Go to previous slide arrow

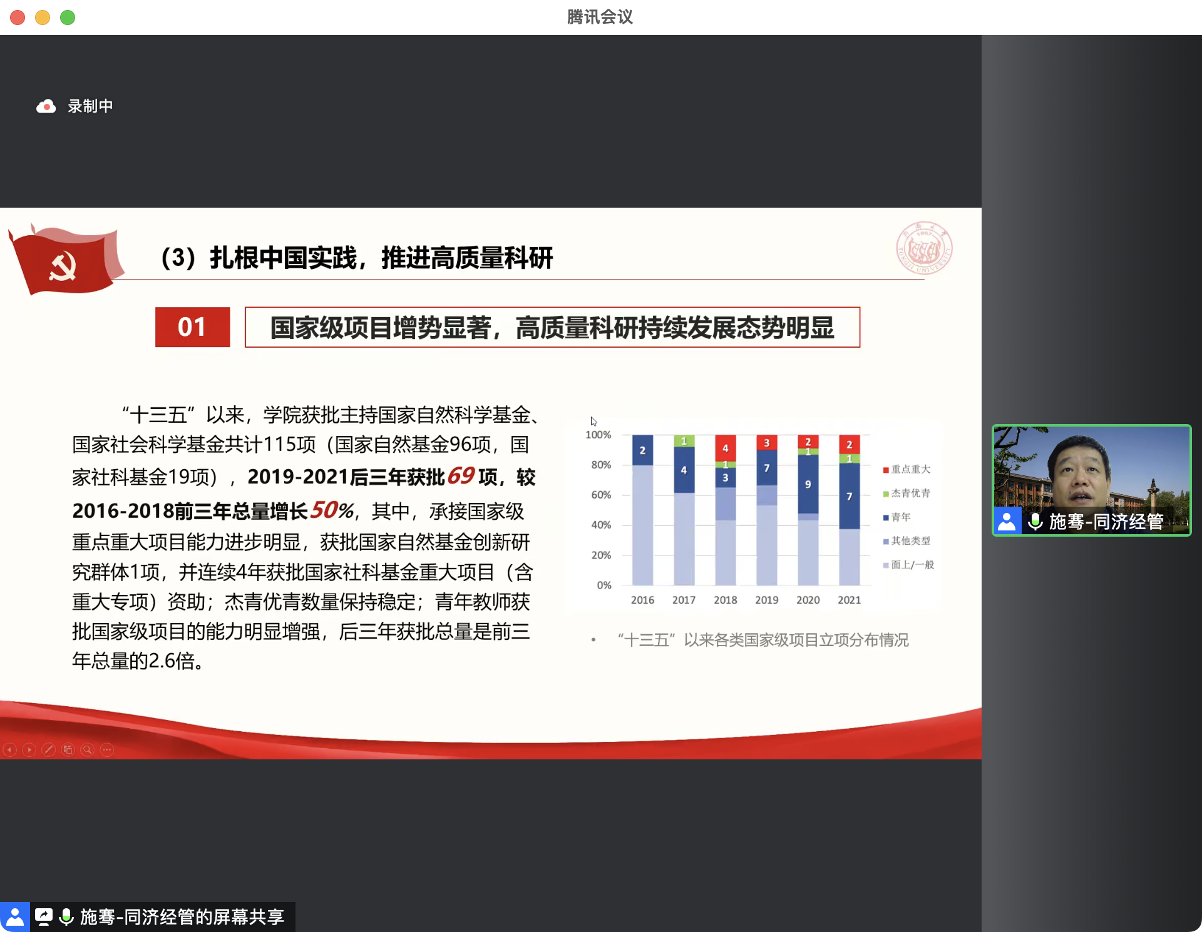point(10,749)
